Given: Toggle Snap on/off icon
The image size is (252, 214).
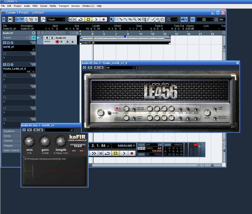Looking at the screenshot, I should (x=193, y=20).
